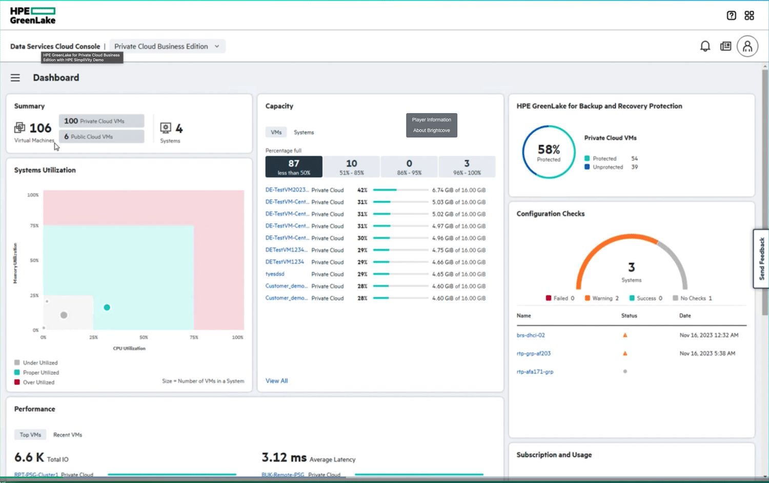Click About Brightcove menu entry
Screen dimensions: 769x483
pyautogui.click(x=432, y=131)
